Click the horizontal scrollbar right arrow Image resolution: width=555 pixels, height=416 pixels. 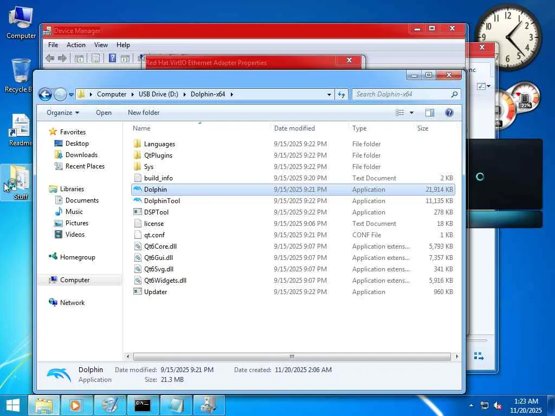[x=457, y=356]
